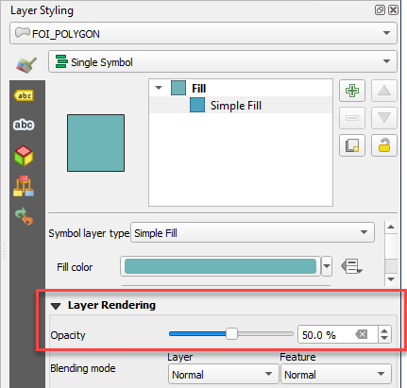Toggle the symbol layer color lock
This screenshot has height=388, width=407.
click(384, 145)
